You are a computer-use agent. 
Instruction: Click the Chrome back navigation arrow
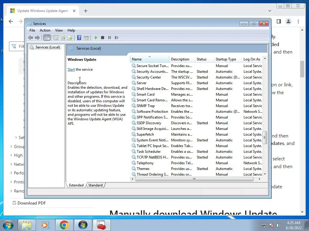click(11, 21)
